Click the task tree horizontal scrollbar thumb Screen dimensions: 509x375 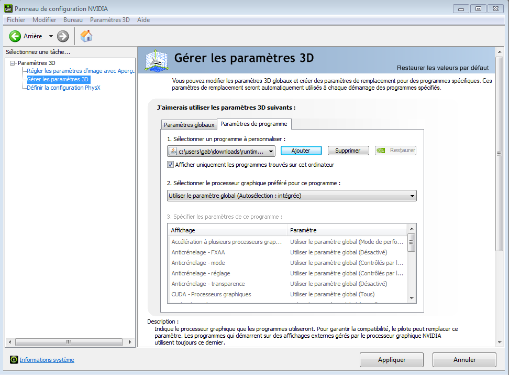69,342
